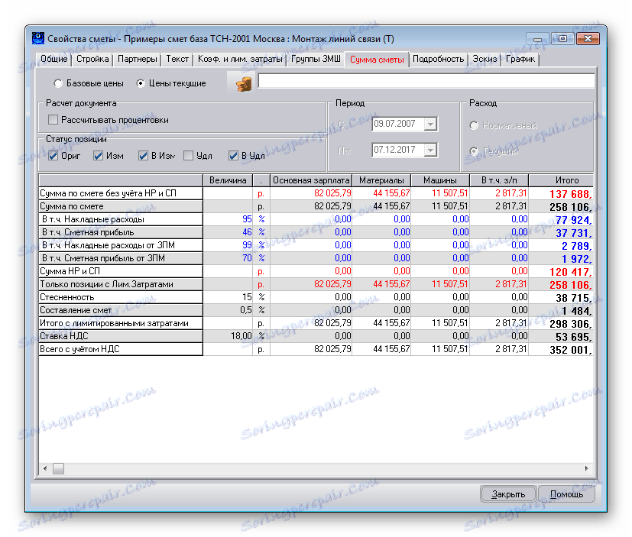Go to Коэф. и лим. затраты tab
Screen dimensions: 632x537
click(240, 60)
